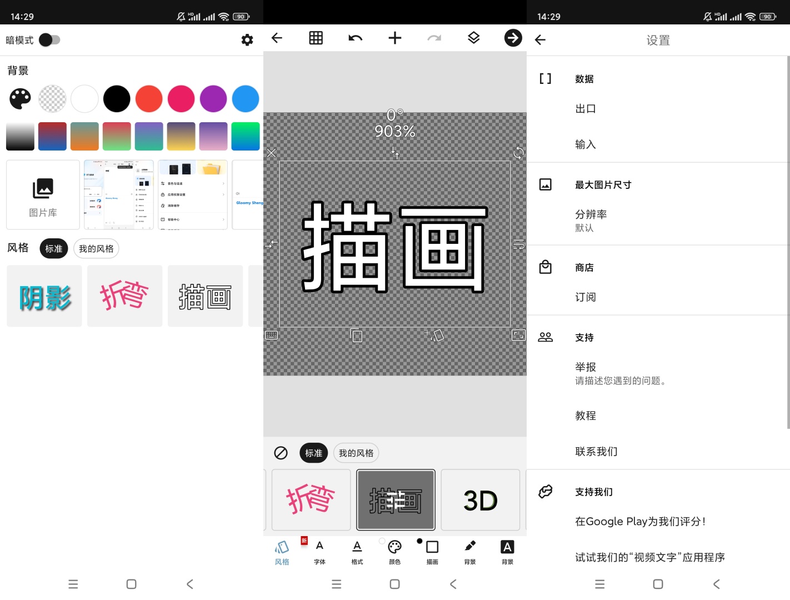The image size is (790, 600).
Task: Switch to the 颜色 color tab
Action: click(x=394, y=552)
